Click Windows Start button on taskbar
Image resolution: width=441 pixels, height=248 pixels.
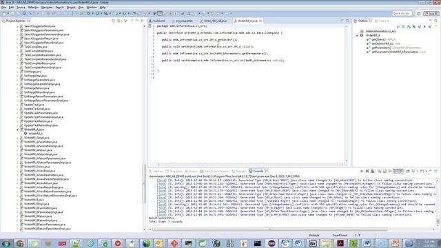tap(6, 243)
